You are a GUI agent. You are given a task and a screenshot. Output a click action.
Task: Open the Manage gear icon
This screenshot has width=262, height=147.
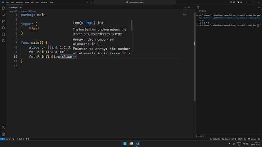(3, 134)
